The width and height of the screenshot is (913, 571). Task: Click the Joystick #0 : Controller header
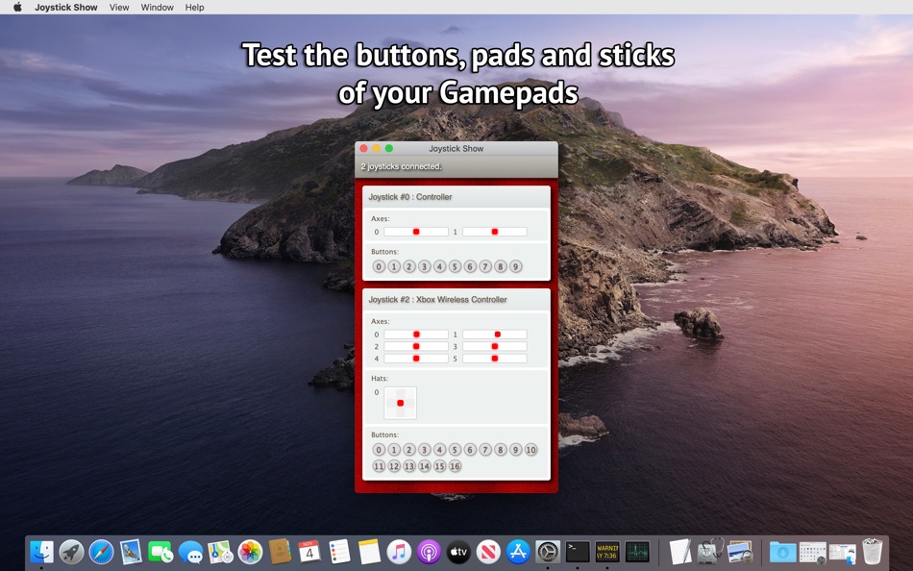click(456, 197)
